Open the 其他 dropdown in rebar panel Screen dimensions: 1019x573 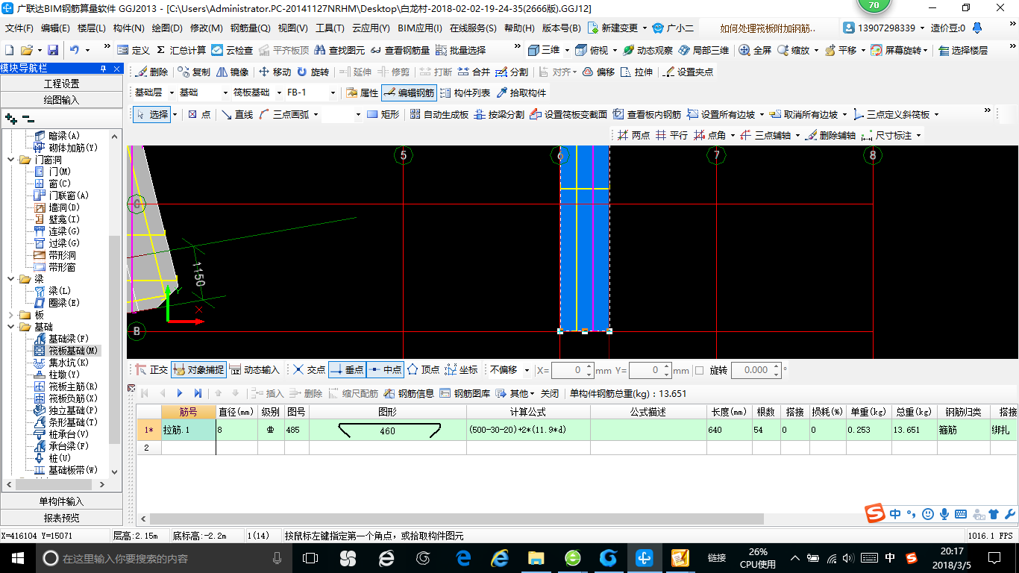(x=516, y=393)
